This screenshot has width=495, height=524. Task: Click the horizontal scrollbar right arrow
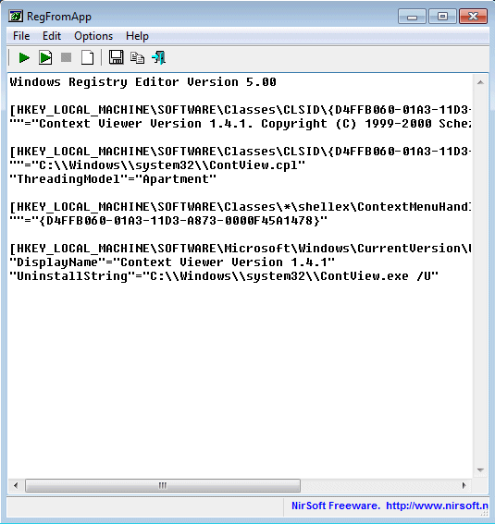tap(464, 485)
